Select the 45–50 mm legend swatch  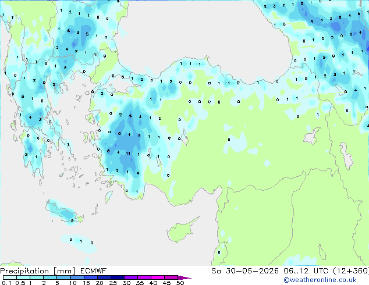pyautogui.click(x=171, y=277)
